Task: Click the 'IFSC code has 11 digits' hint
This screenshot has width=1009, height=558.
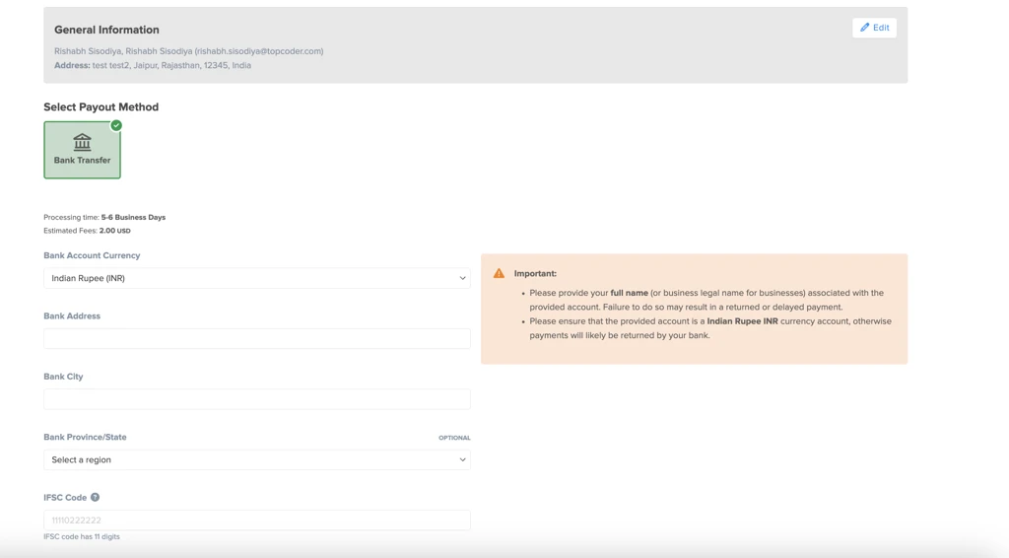Action: pyautogui.click(x=82, y=536)
